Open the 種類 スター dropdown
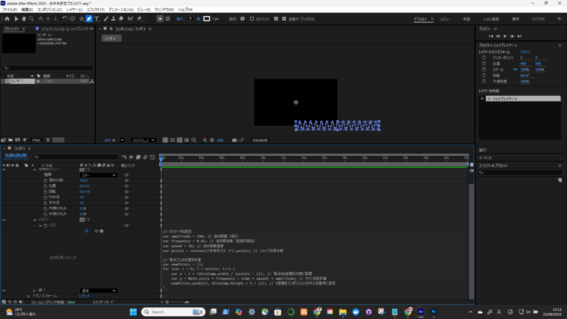Viewport: 567px width, 319px height. [99, 175]
